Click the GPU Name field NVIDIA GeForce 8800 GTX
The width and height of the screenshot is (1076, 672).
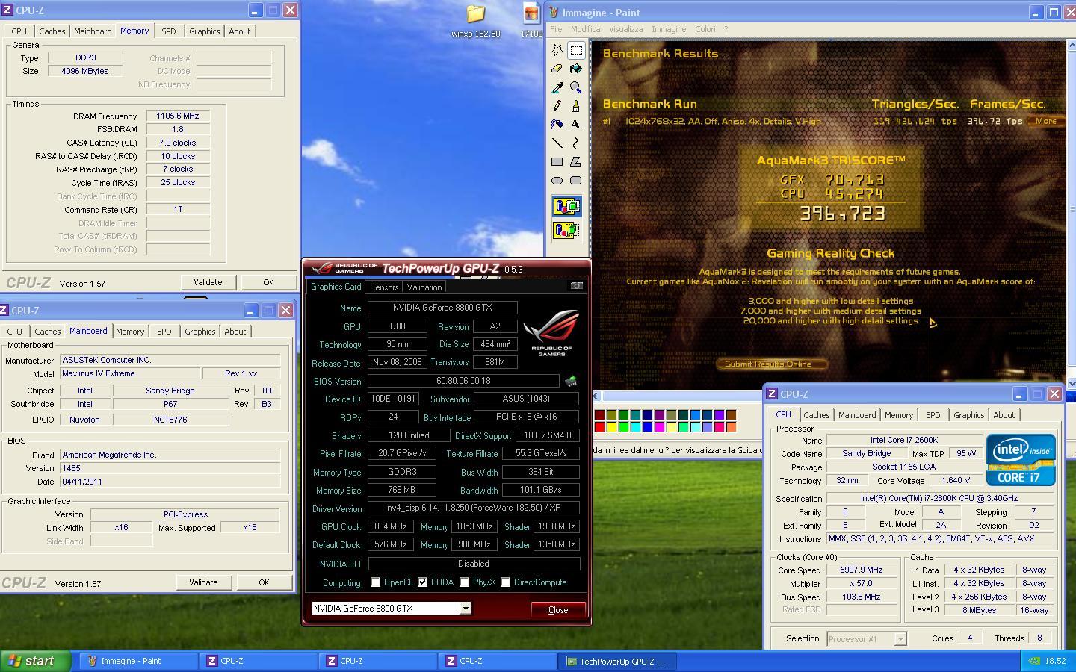[442, 308]
